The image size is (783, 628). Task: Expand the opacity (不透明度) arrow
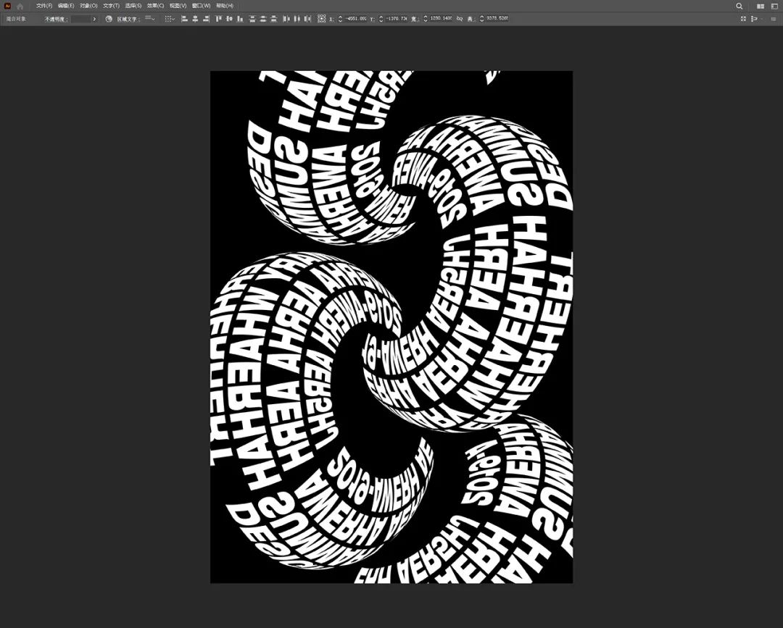(x=94, y=18)
